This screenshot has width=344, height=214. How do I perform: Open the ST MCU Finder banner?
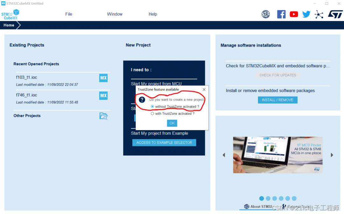point(278,155)
